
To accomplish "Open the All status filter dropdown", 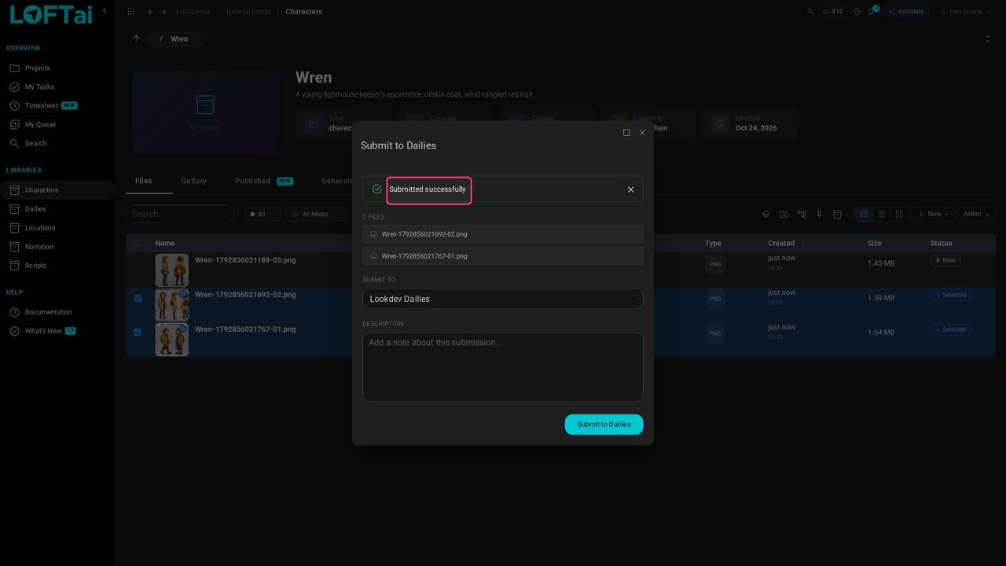I will [x=262, y=214].
